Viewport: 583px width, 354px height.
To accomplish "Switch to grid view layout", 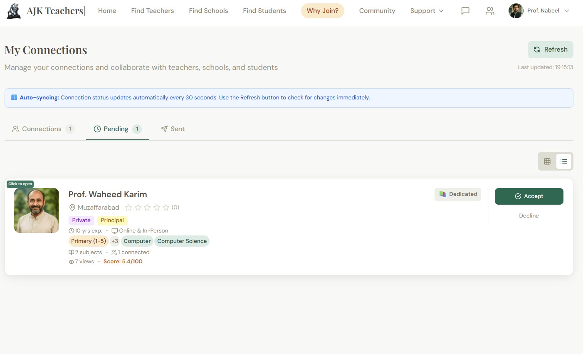I will [547, 161].
